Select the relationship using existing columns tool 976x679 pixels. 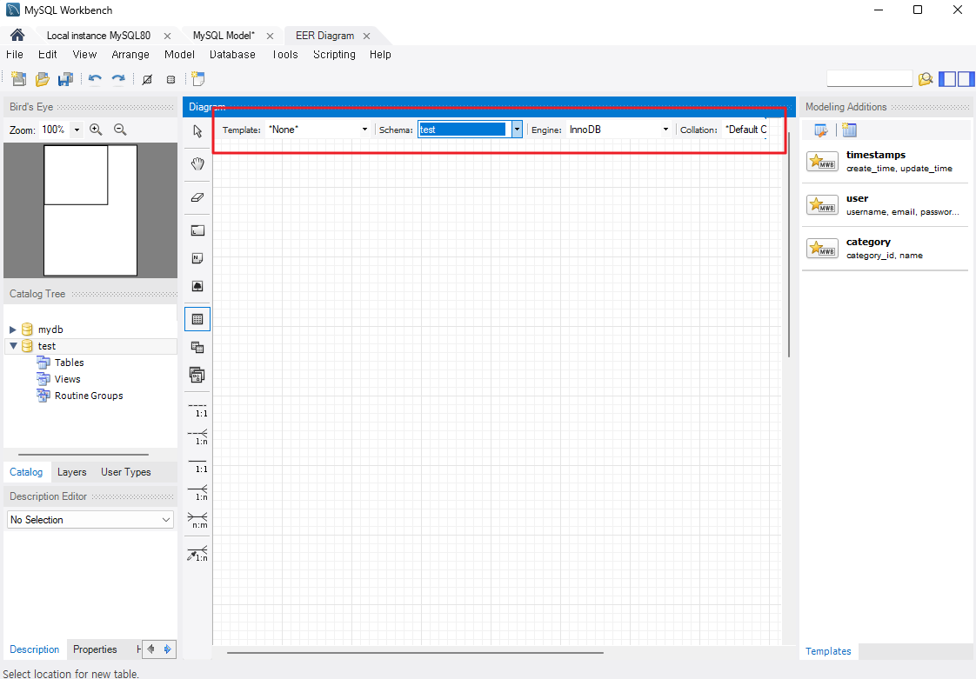point(198,553)
